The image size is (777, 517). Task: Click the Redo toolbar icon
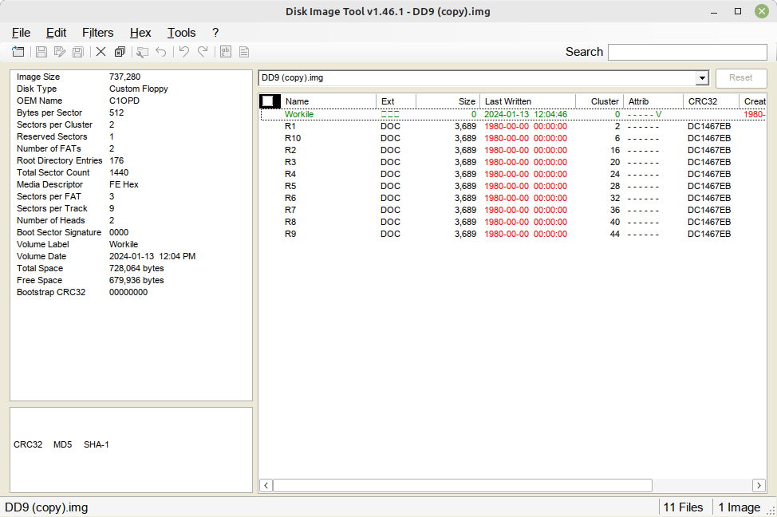203,52
